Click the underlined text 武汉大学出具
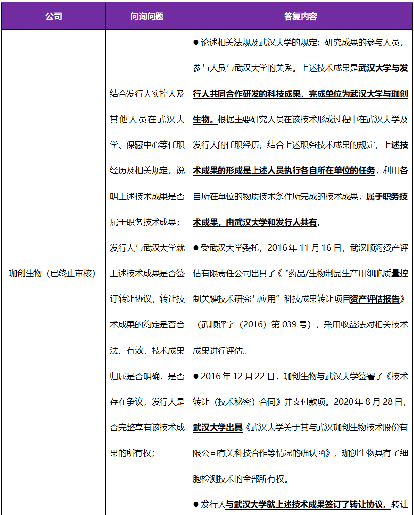The height and width of the screenshot is (515, 414). pos(218,427)
